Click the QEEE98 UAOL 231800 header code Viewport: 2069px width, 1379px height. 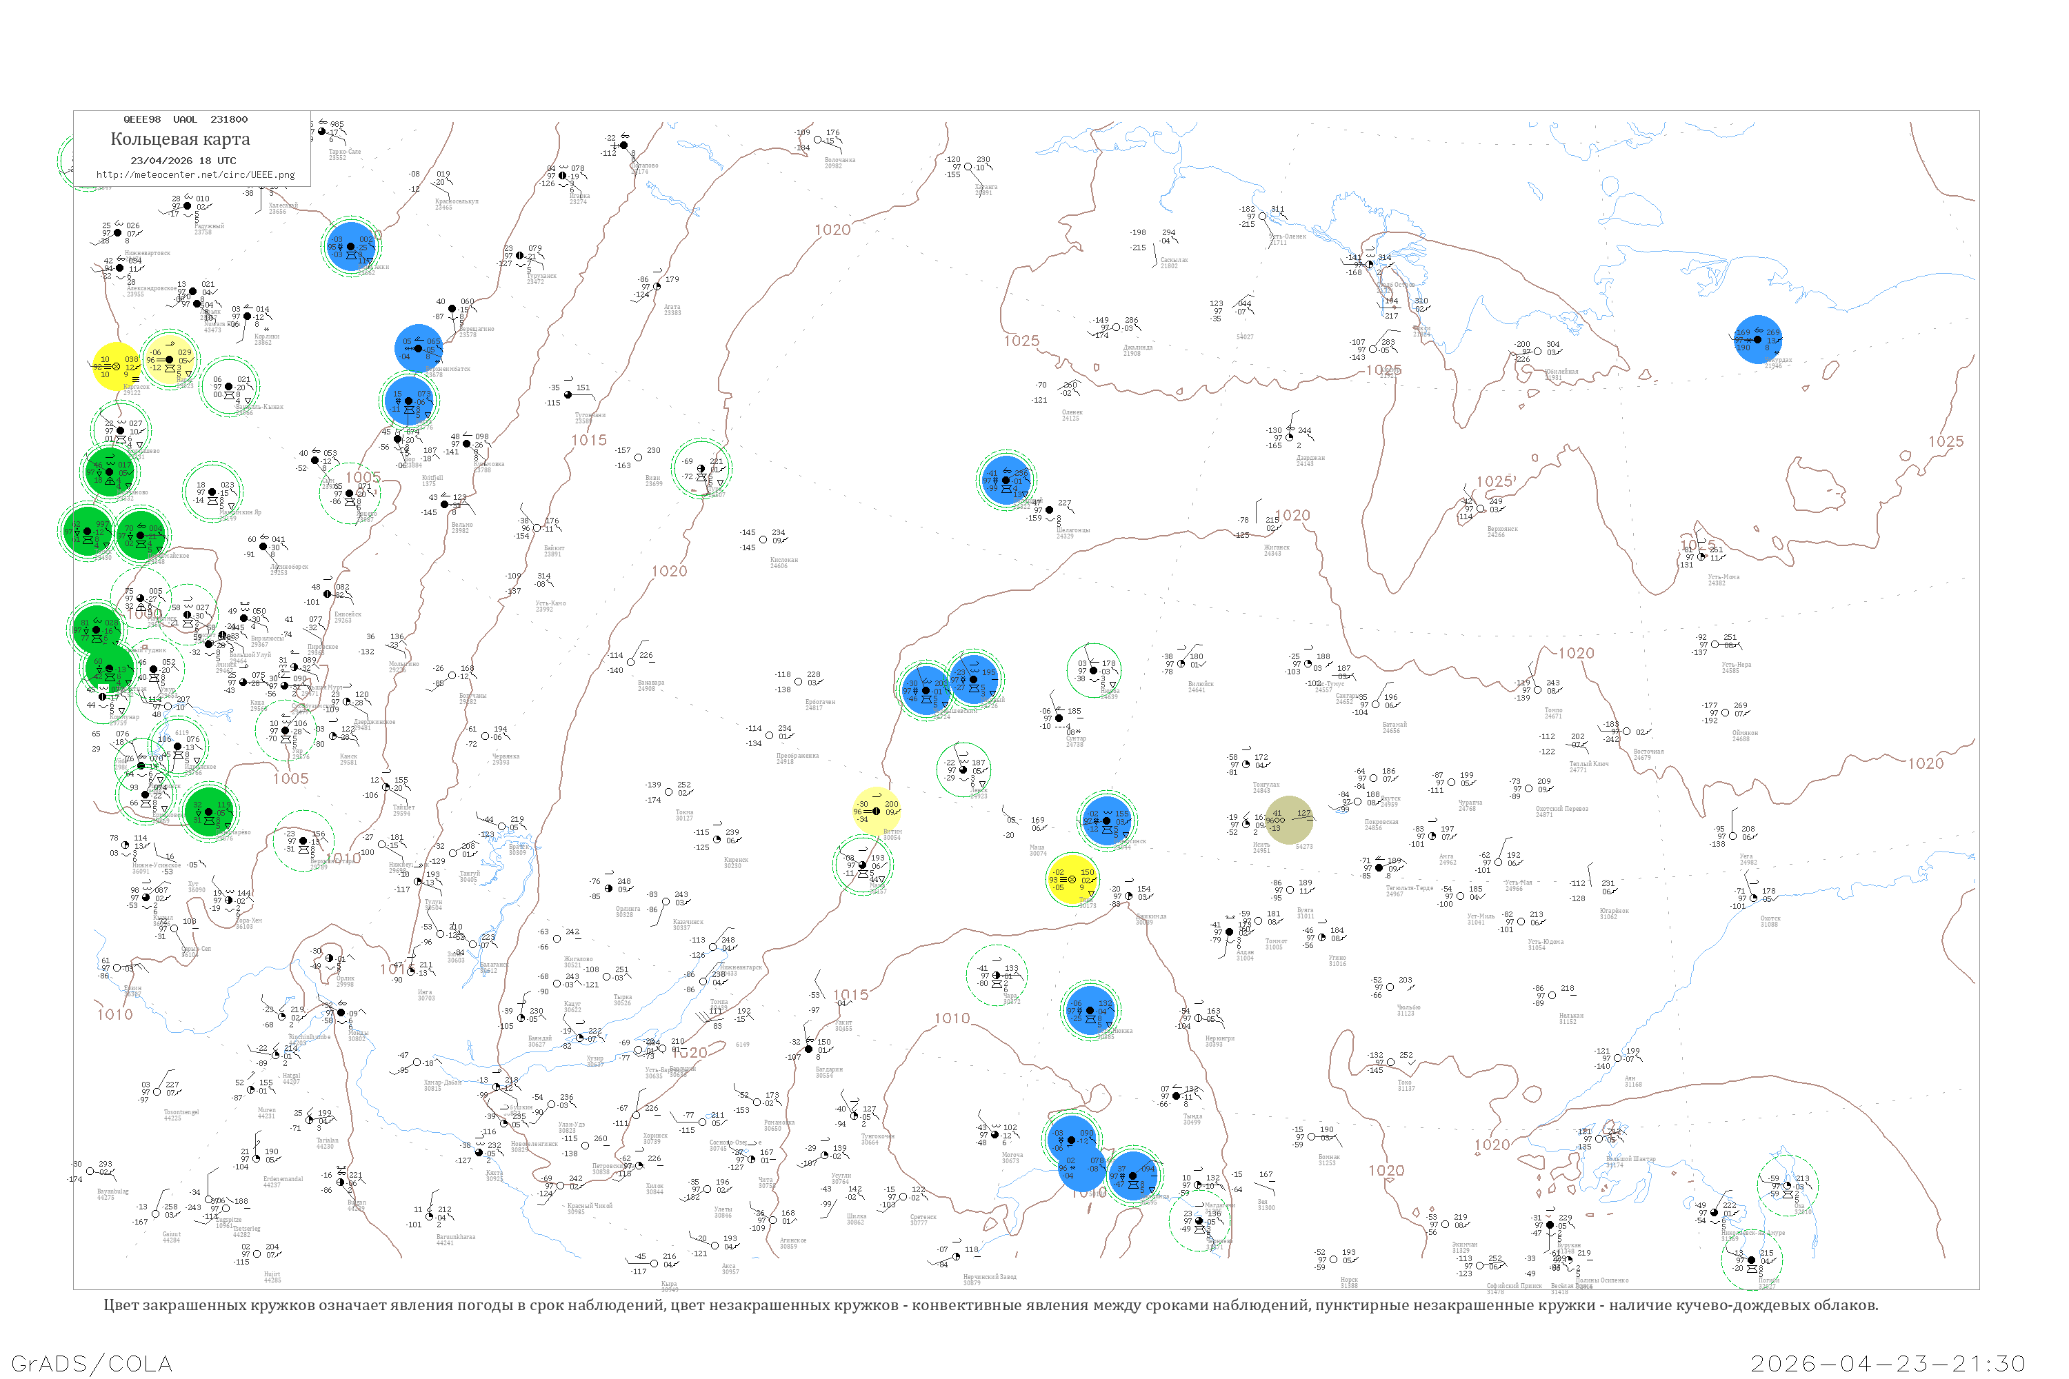pos(185,119)
